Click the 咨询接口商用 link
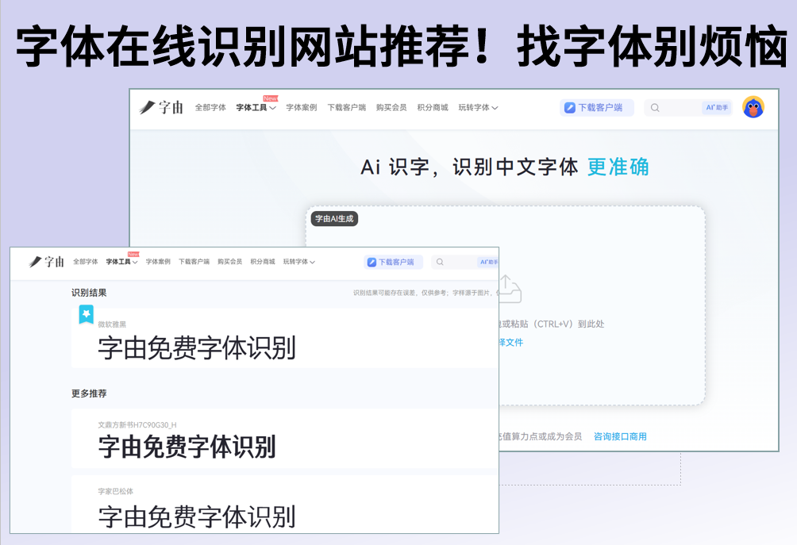Viewport: 797px width, 545px height. (620, 436)
